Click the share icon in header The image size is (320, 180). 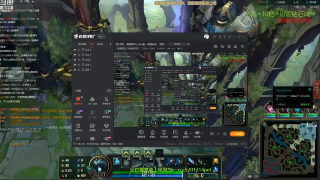pyautogui.click(x=242, y=46)
